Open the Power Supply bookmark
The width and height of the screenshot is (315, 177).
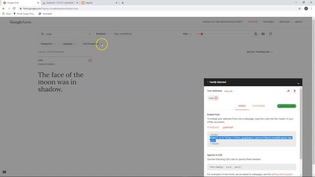24,14
